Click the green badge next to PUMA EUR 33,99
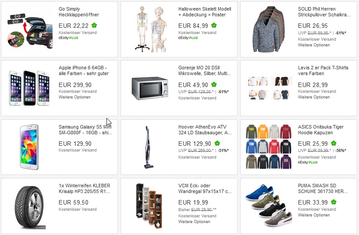The image size is (359, 235). point(334,202)
